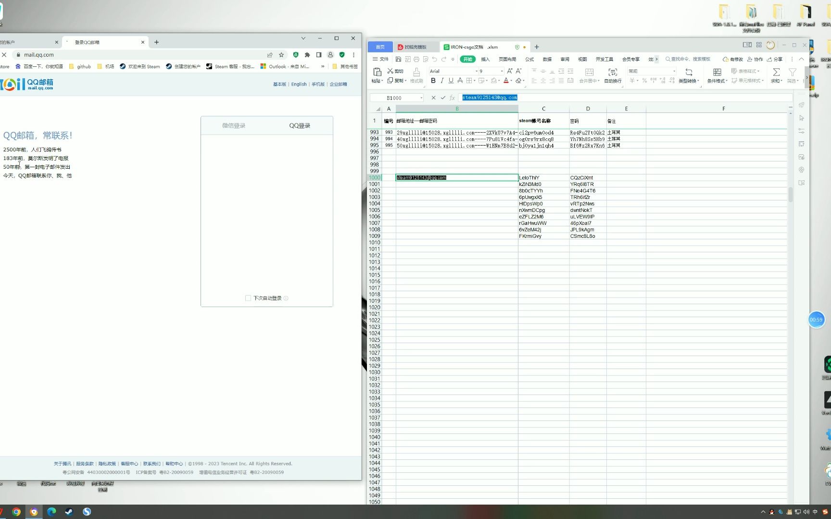This screenshot has width=831, height=519.
Task: Click the AutoSum sigma icon
Action: click(x=776, y=72)
